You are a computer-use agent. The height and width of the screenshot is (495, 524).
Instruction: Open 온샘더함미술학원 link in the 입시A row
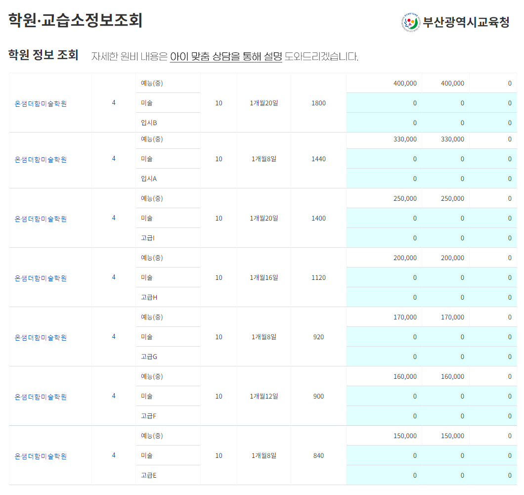coord(41,159)
